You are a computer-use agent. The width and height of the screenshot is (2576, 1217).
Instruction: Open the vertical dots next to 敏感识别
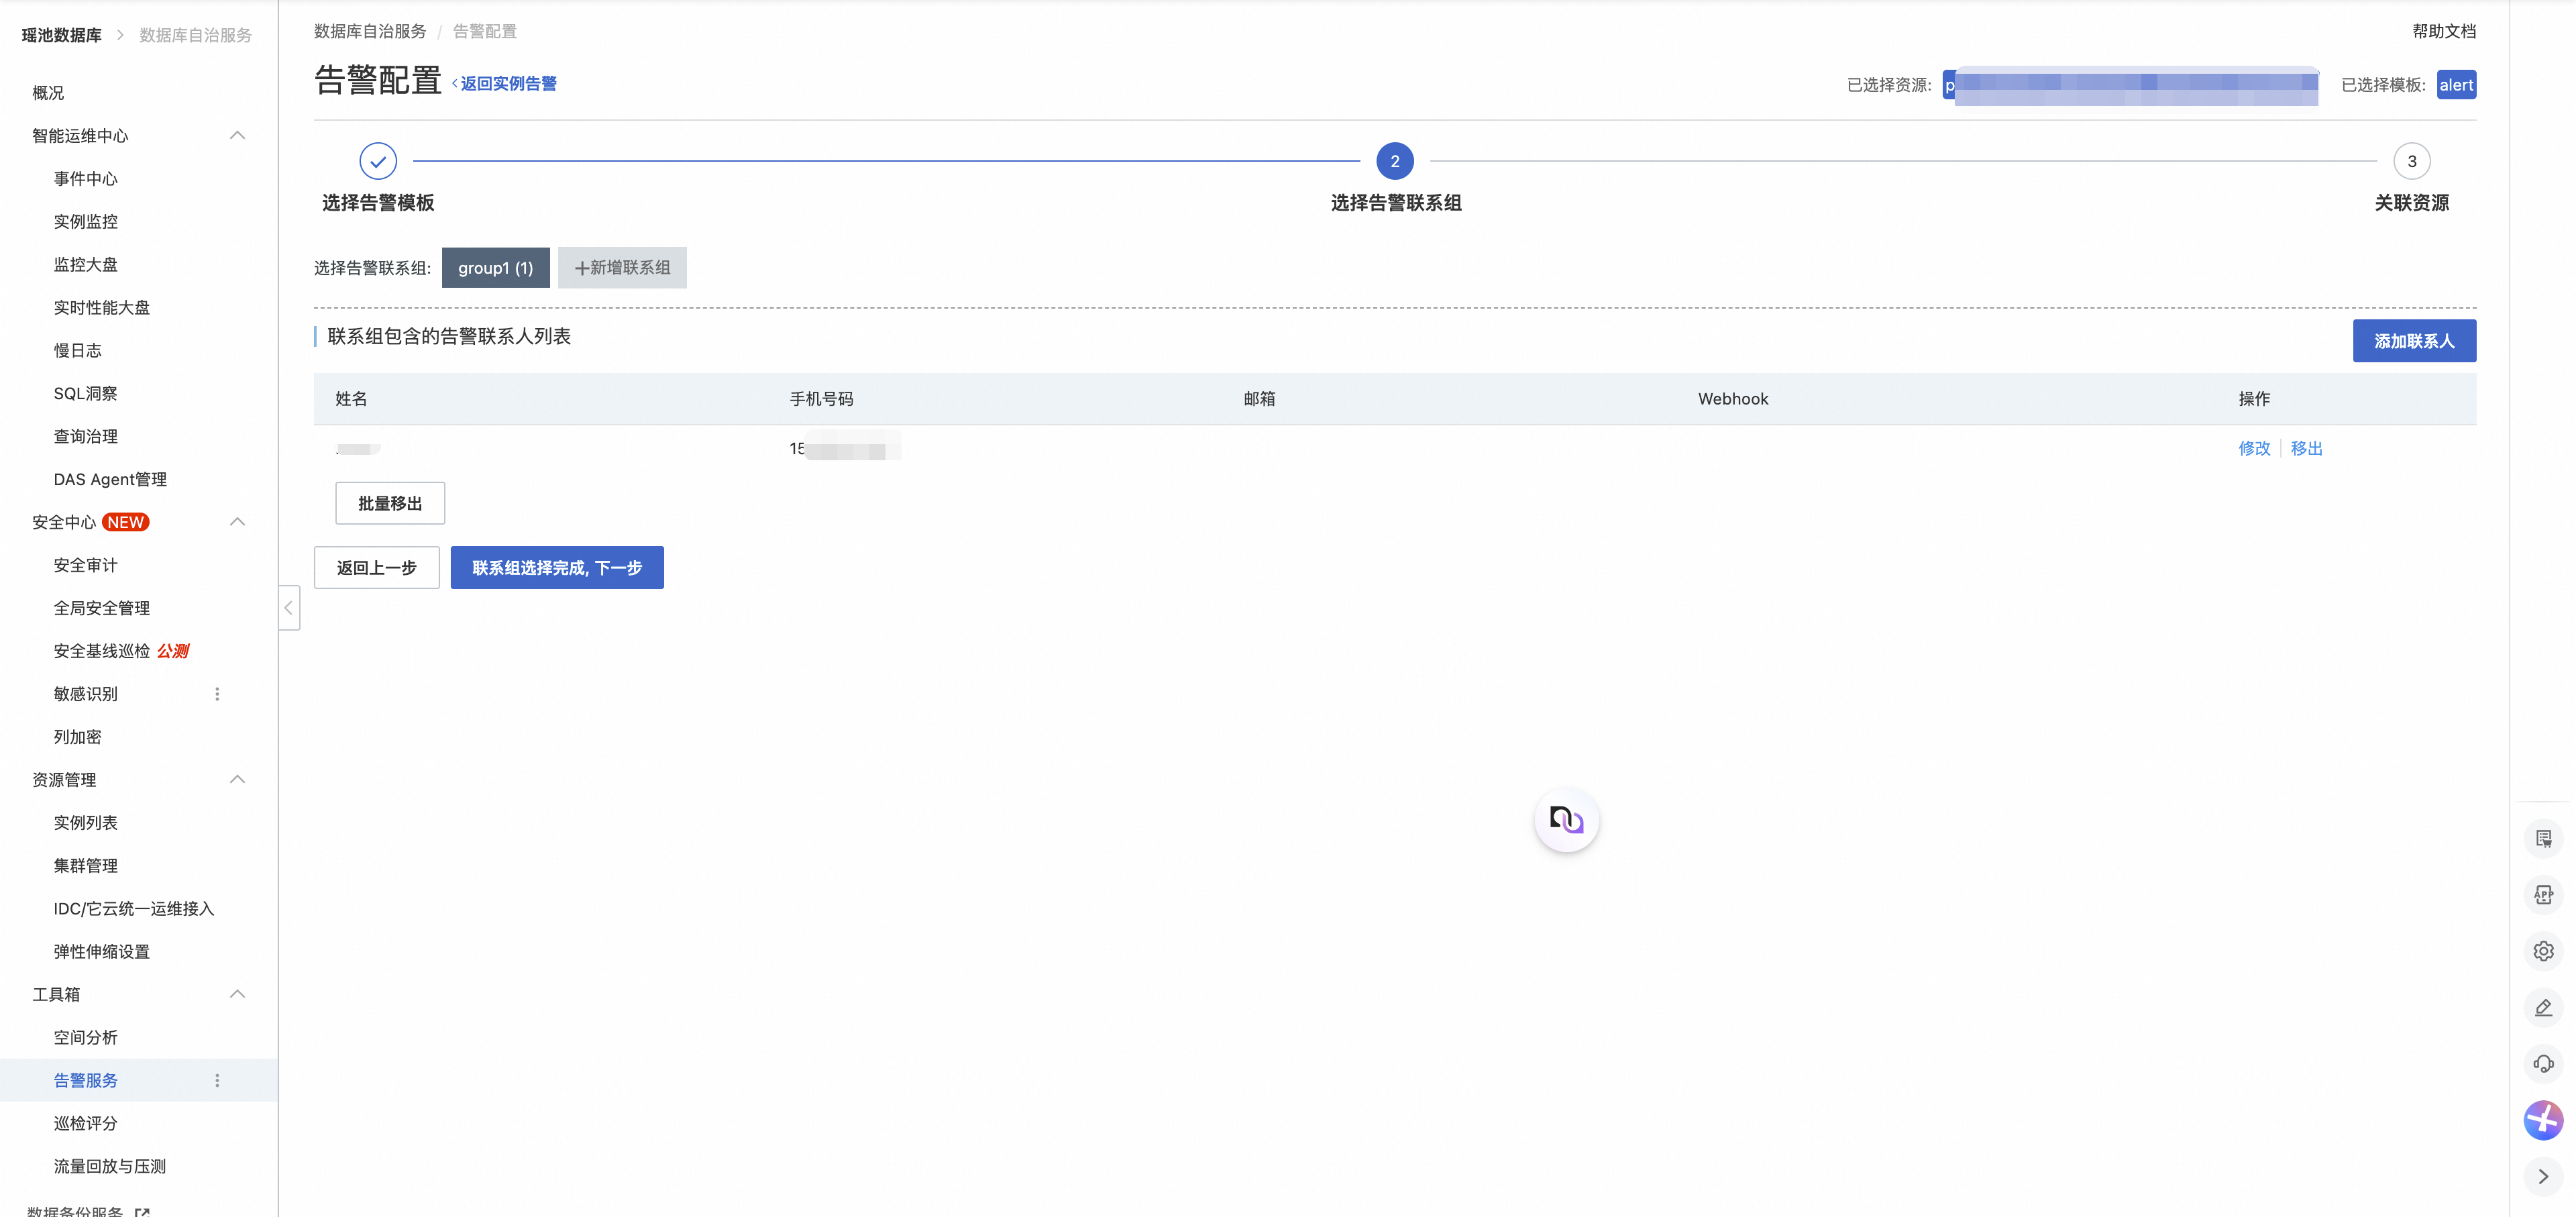point(217,694)
